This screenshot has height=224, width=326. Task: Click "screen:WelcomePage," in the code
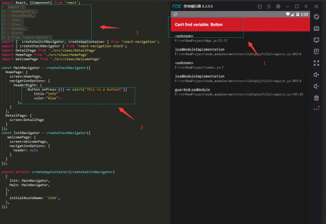click(x=29, y=141)
